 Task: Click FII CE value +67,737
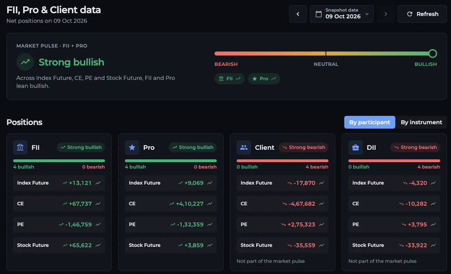click(80, 204)
